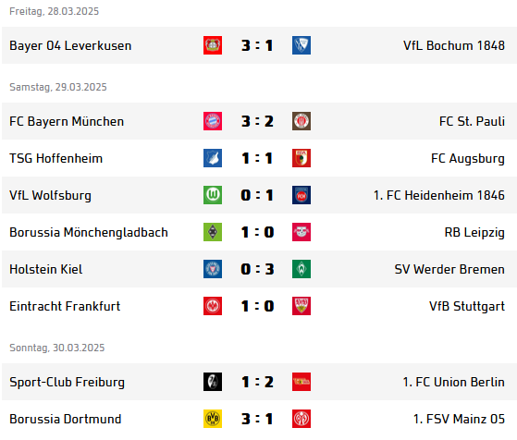Click the FC Augsburg crest
Screen dimensions: 517x440
click(302, 158)
